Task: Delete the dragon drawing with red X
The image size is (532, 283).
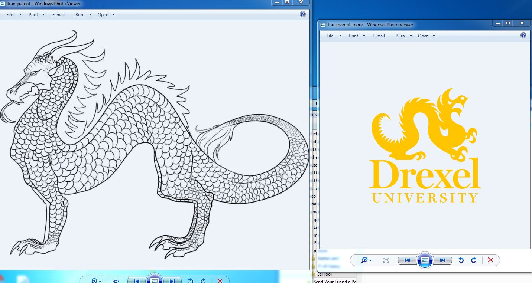Action: [x=220, y=281]
